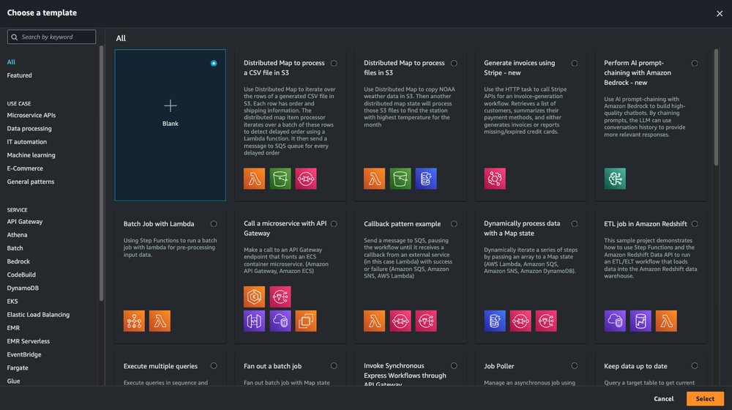The image size is (732, 410).
Task: Click the SQS icon in Callback pattern example card
Action: [x=400, y=321]
